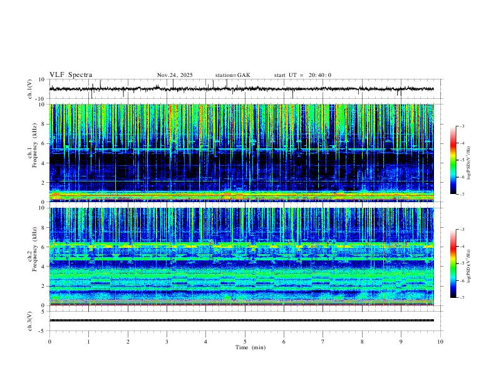Select the ch.2 colorbar log(PSD) label

click(x=468, y=266)
